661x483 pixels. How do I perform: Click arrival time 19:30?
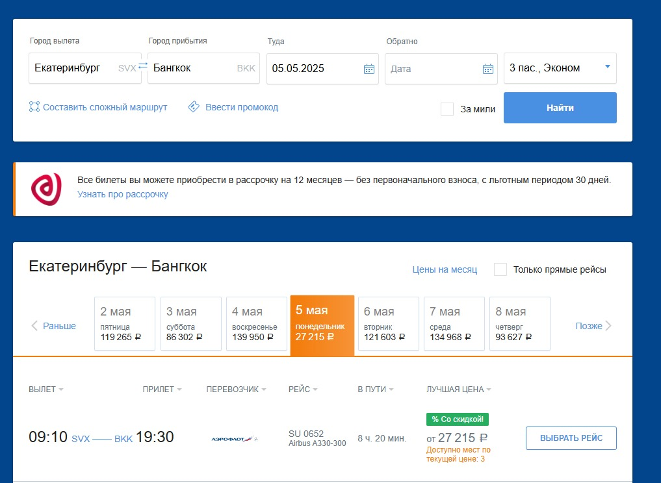[x=155, y=437]
